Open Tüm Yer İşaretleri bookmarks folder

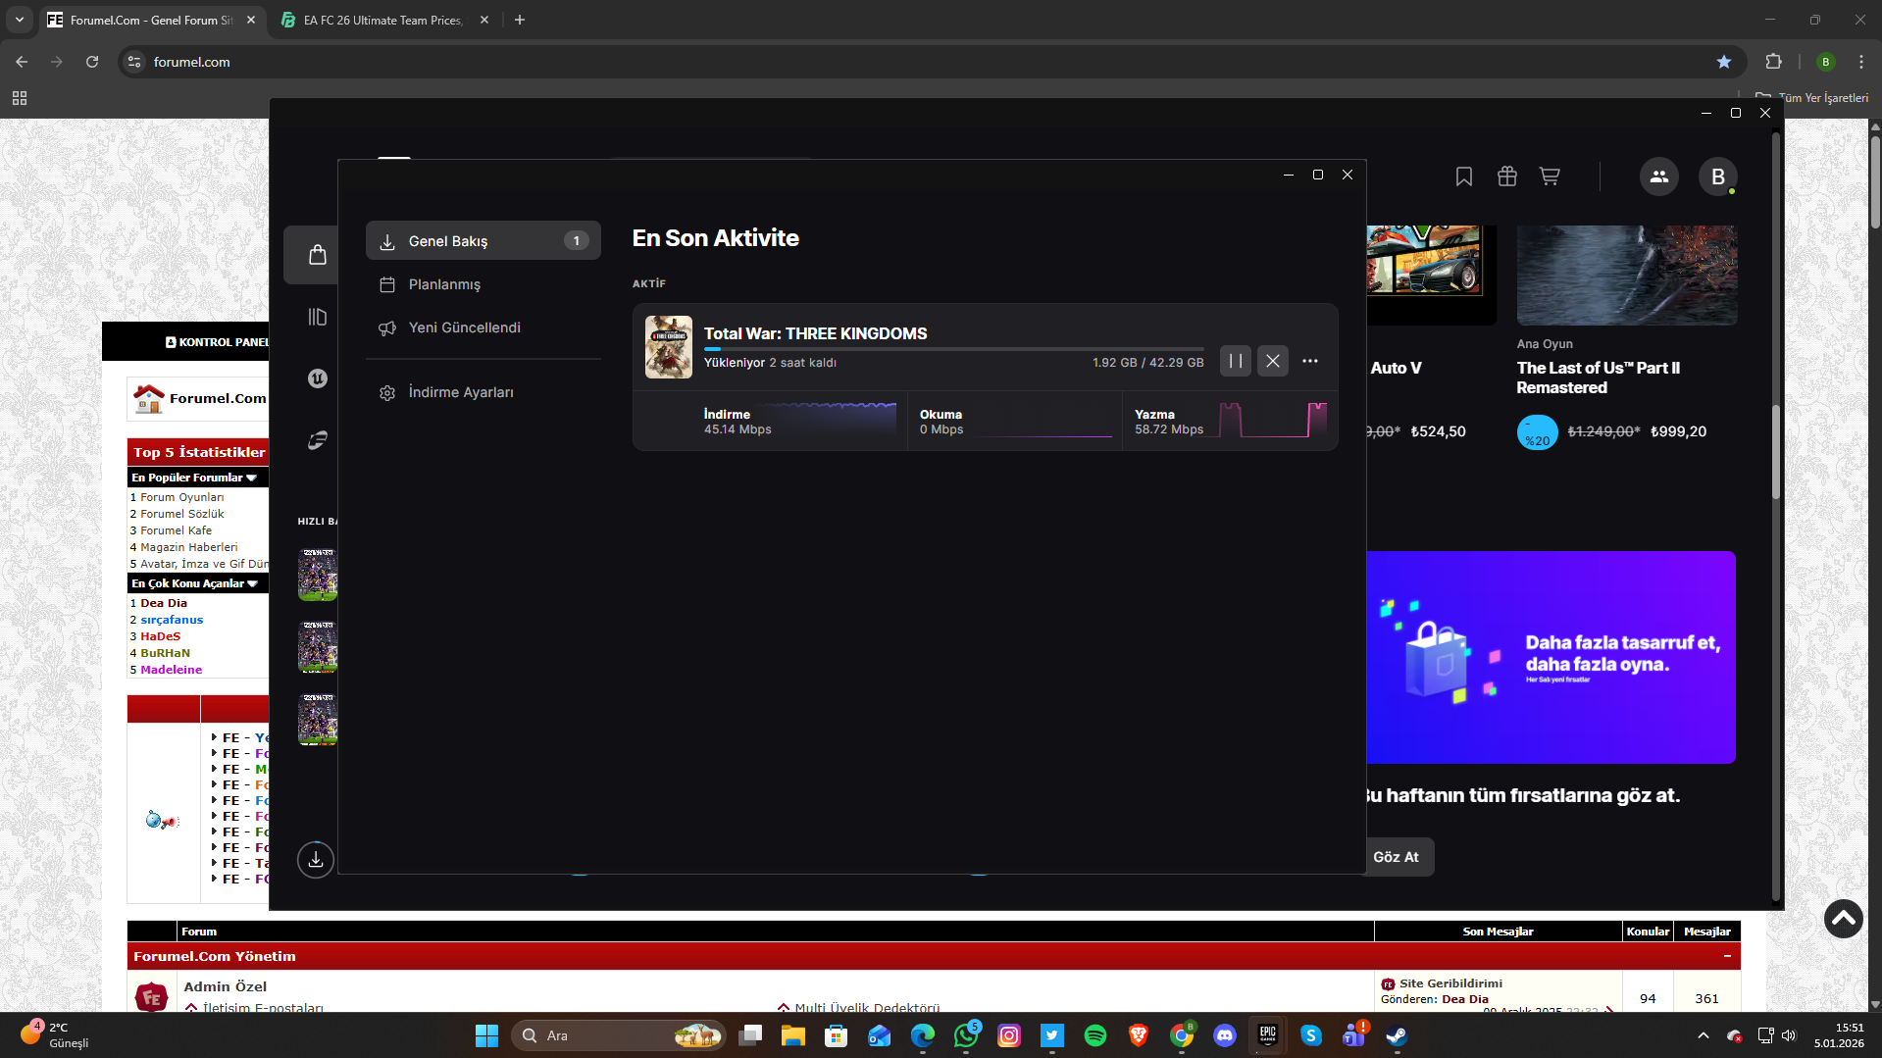pyautogui.click(x=1812, y=98)
